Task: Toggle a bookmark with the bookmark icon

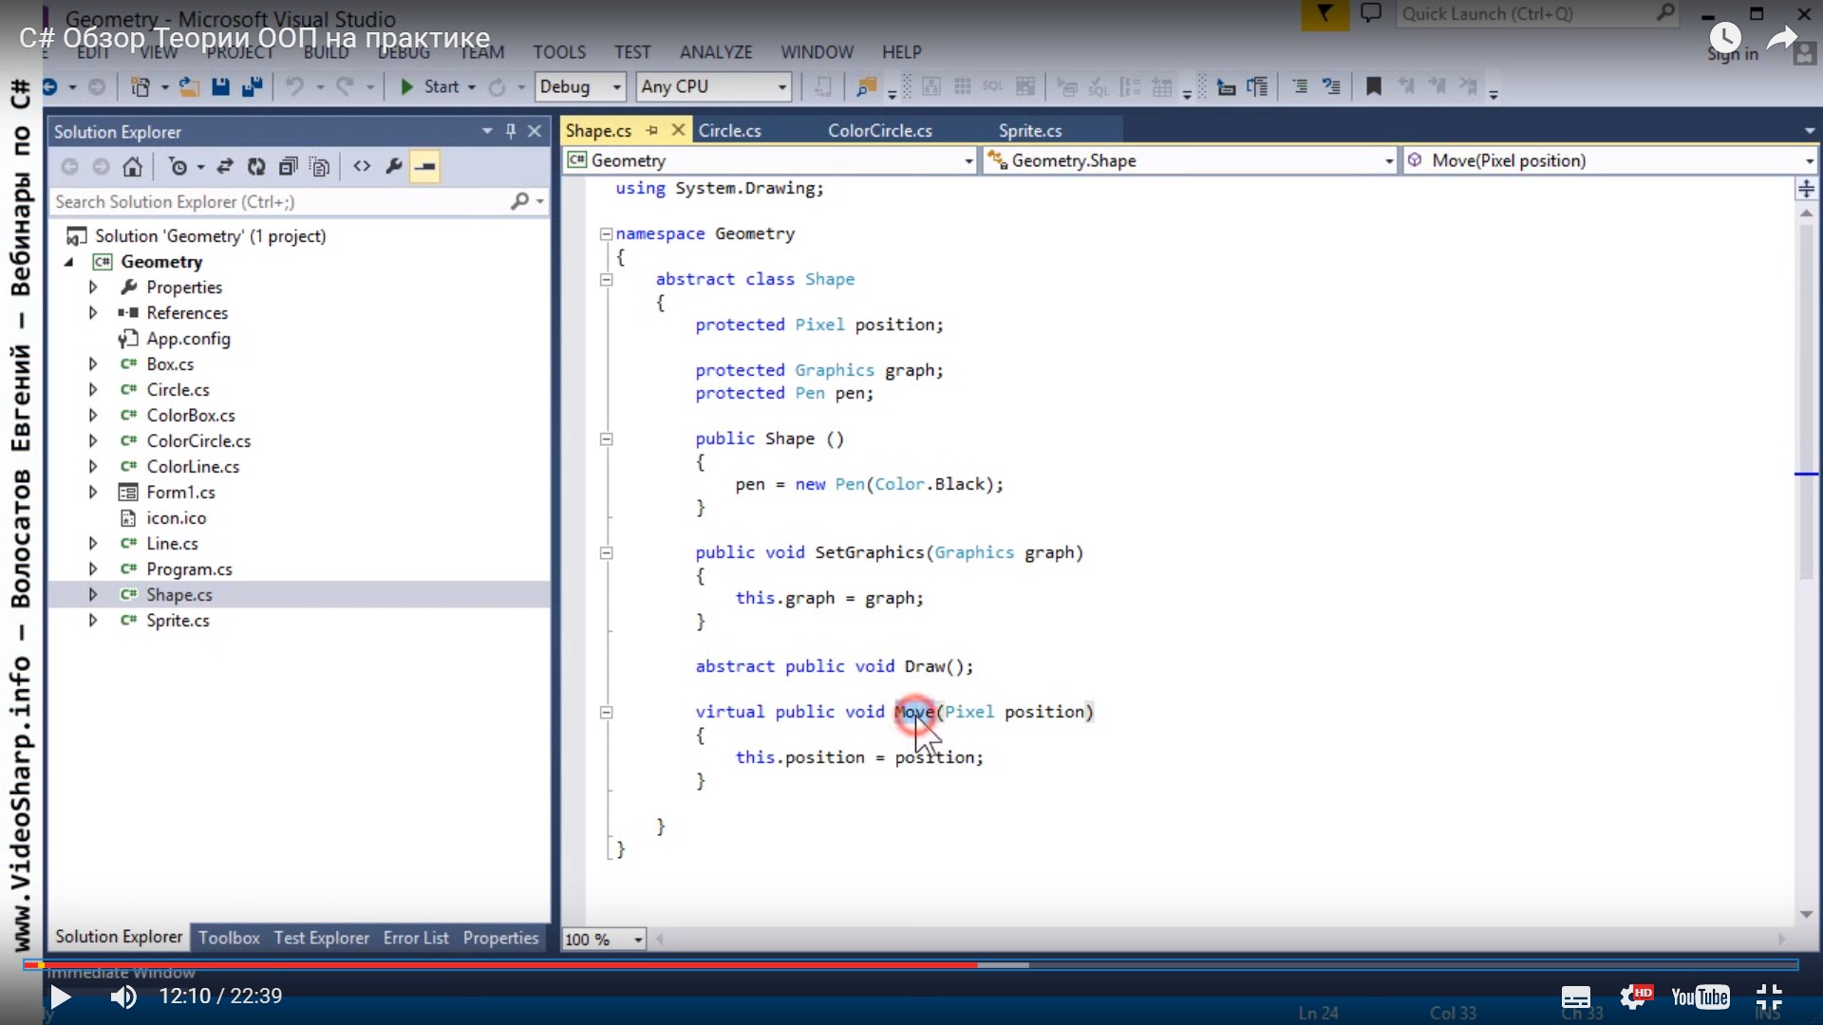Action: pos(1373,86)
